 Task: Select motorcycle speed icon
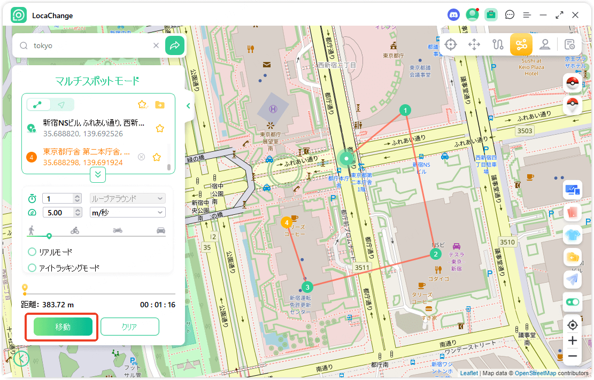pyautogui.click(x=118, y=230)
